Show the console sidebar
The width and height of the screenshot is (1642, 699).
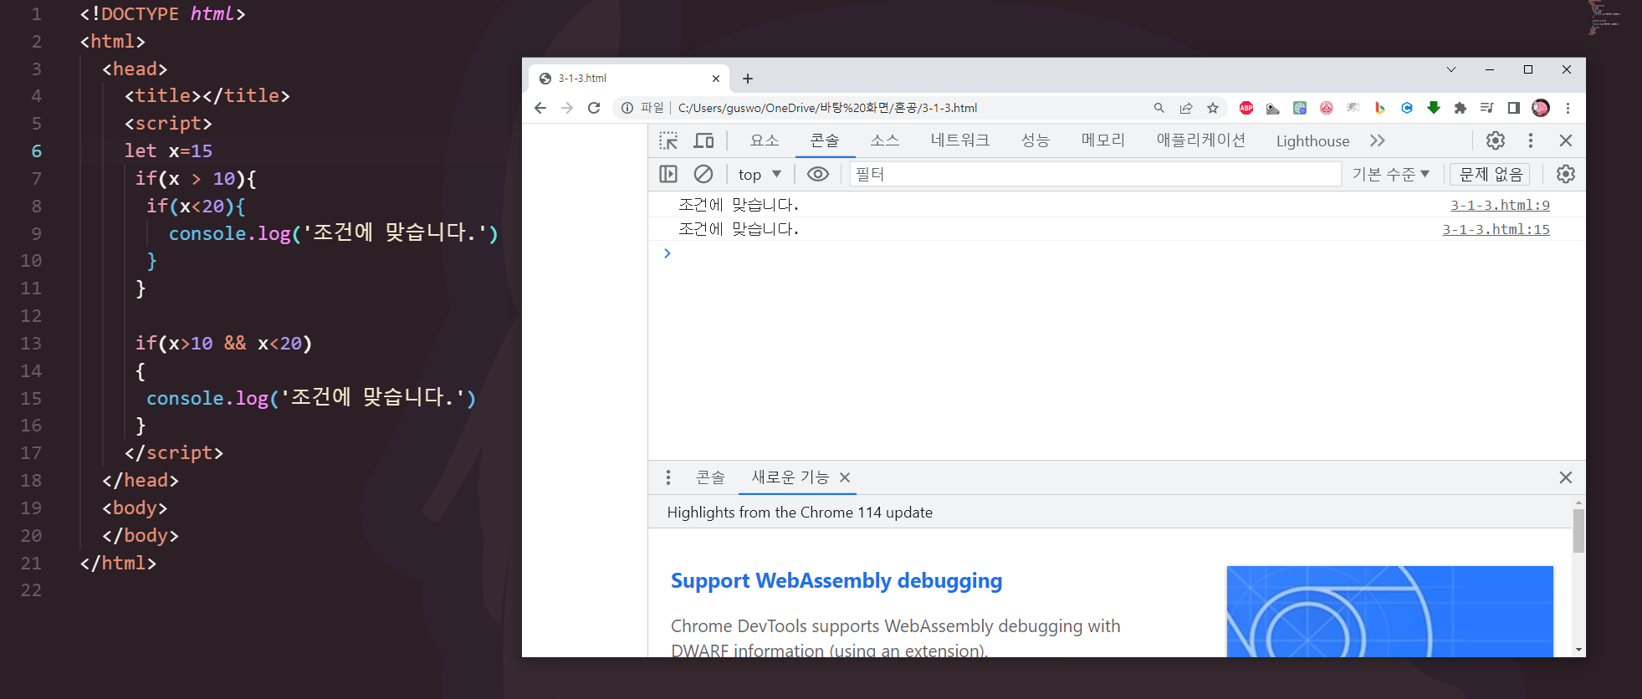click(x=668, y=174)
